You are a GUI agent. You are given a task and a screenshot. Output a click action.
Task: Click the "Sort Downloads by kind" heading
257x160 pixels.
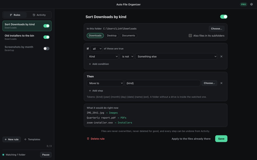[x=106, y=17]
